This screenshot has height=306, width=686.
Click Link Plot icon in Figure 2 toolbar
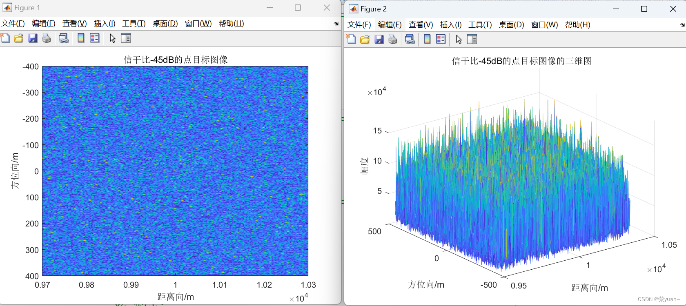(x=410, y=40)
